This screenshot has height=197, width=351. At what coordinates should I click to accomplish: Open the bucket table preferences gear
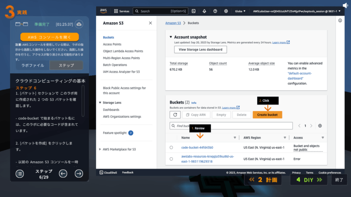tap(320, 126)
